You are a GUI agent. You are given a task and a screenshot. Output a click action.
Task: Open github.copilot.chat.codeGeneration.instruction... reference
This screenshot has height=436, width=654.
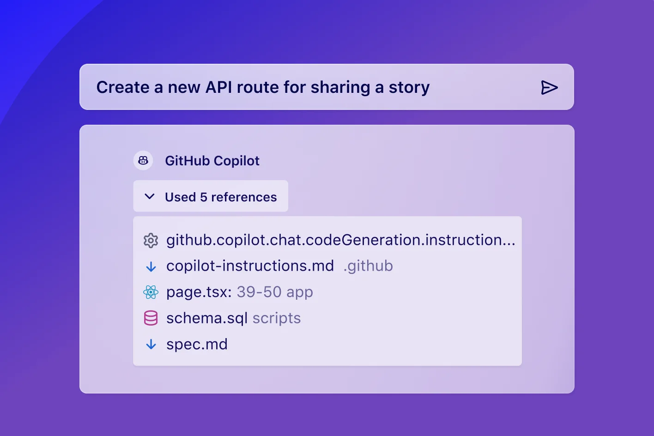341,240
